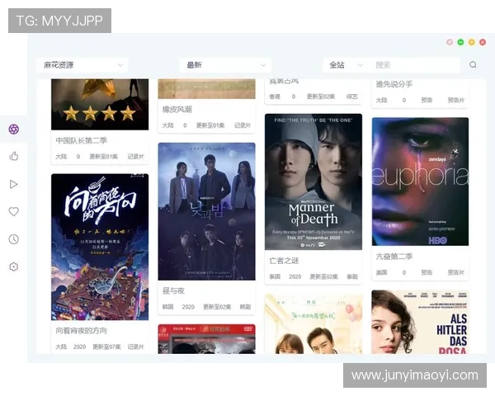The image size is (495, 396).
Task: Click the green window control button
Action: [x=460, y=42]
